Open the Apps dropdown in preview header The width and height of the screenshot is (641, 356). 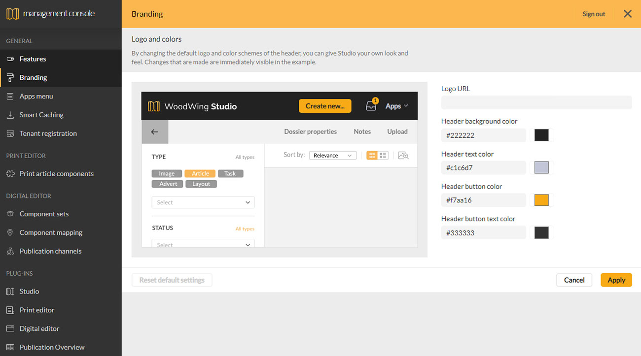[397, 106]
